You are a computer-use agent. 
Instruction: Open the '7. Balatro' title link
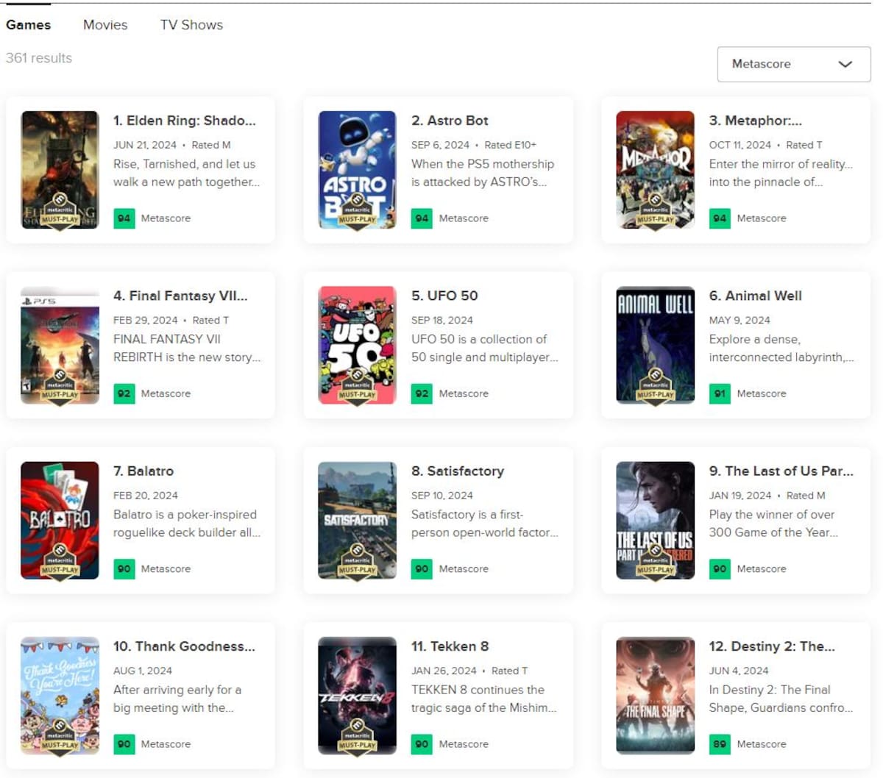pos(143,471)
